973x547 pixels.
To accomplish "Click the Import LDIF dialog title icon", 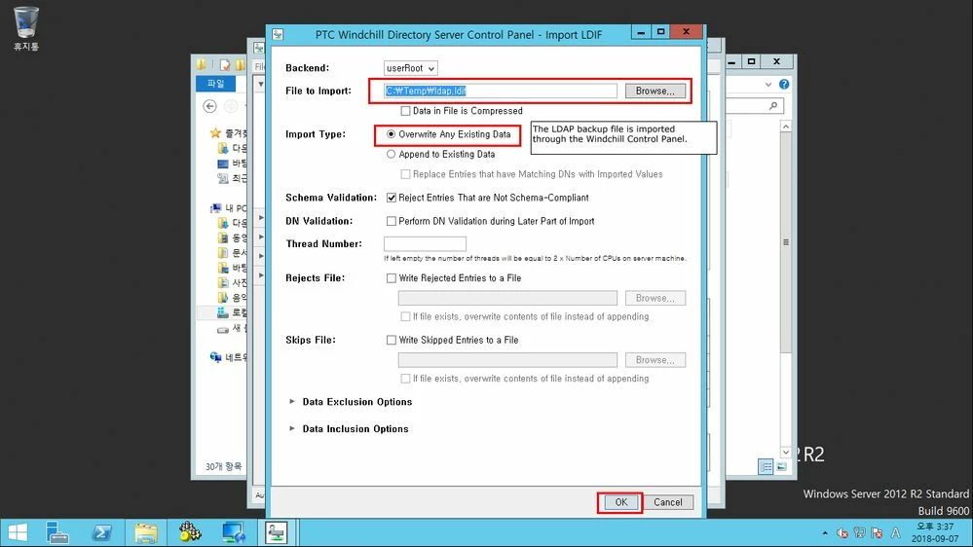I will click(278, 34).
